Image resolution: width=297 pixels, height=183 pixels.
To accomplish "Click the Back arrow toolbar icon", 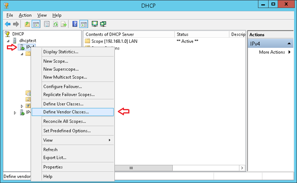I will pyautogui.click(x=8, y=24).
